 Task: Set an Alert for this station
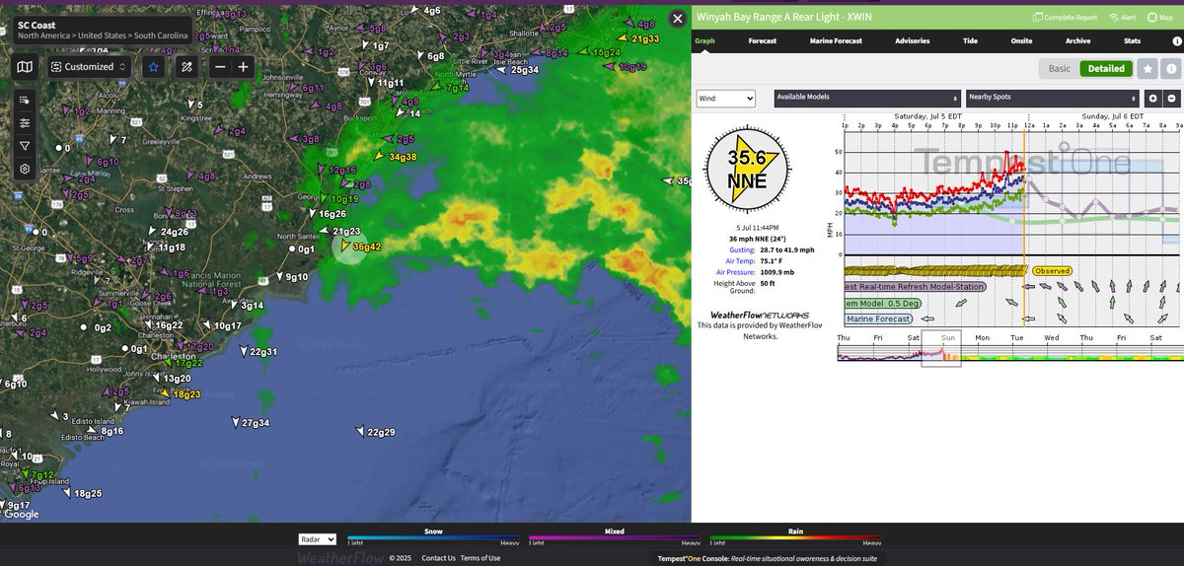(1123, 17)
